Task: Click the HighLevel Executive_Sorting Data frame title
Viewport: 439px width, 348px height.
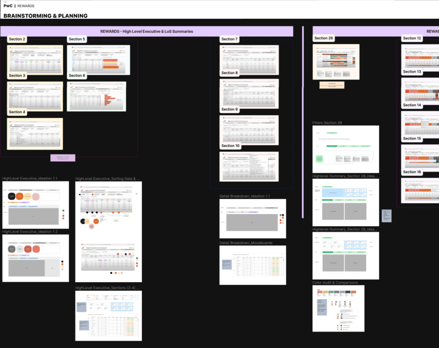Action: [x=107, y=179]
